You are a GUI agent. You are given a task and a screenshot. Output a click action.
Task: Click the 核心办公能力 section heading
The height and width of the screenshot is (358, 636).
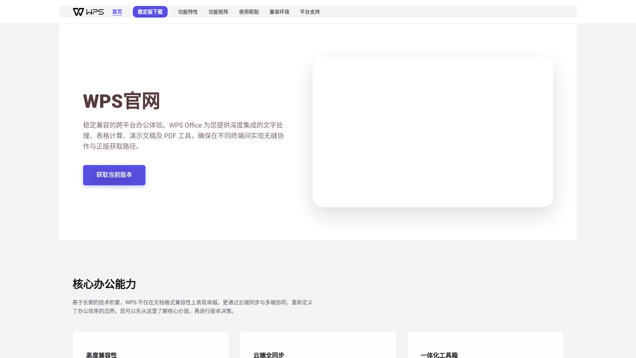tap(104, 284)
